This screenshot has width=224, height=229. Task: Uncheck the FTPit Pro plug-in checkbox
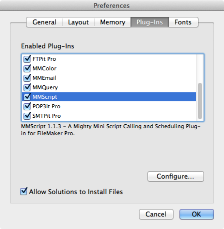coord(27,59)
